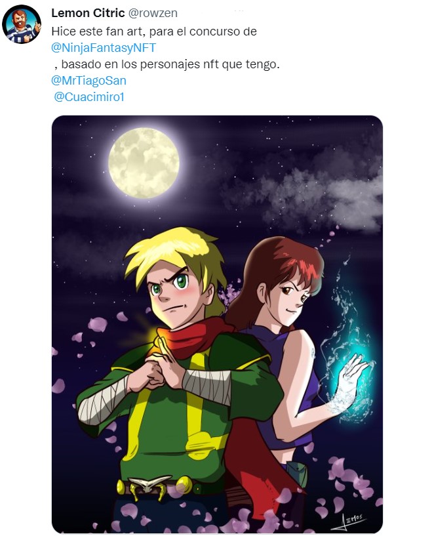432x540 pixels.
Task: Click the full moon in the artwork
Action: pos(144,163)
